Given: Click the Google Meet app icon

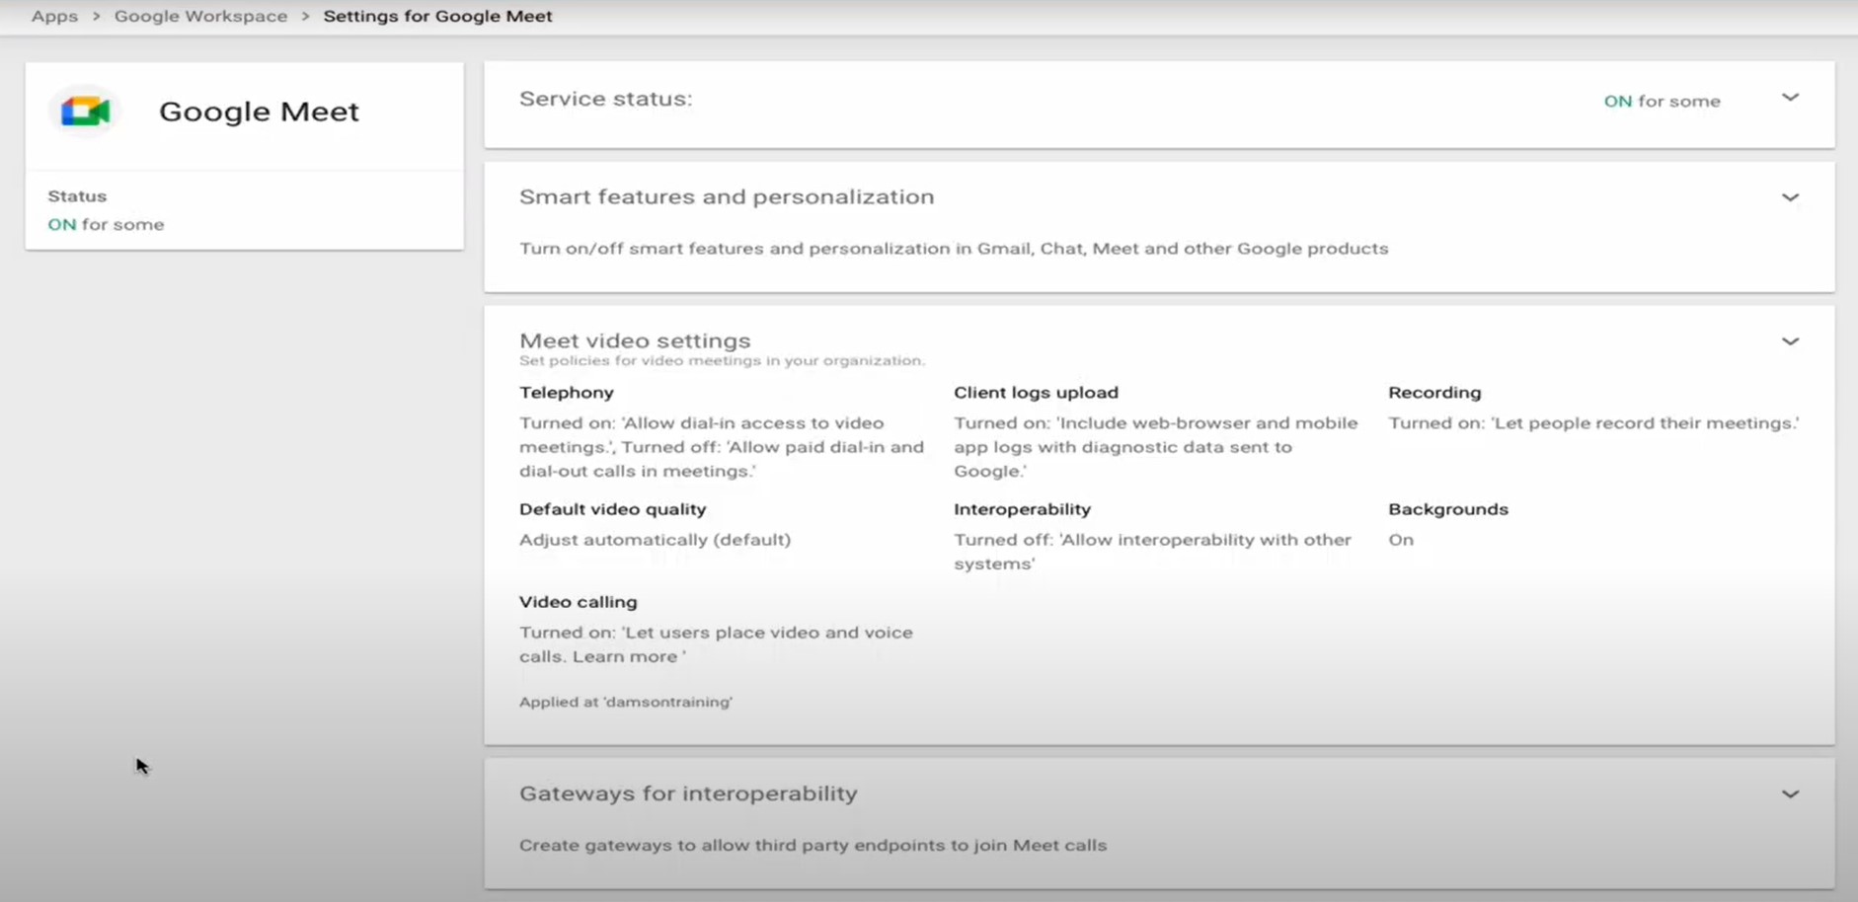Looking at the screenshot, I should click(84, 111).
